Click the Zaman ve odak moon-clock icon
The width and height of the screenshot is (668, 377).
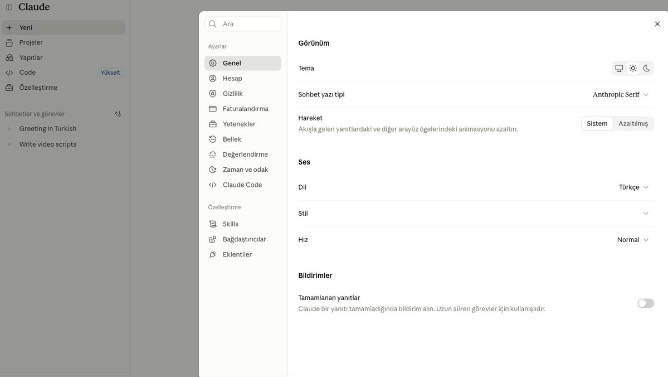pyautogui.click(x=213, y=170)
